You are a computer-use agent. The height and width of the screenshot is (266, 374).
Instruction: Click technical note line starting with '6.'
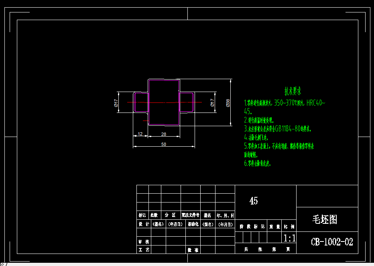tap(257, 163)
